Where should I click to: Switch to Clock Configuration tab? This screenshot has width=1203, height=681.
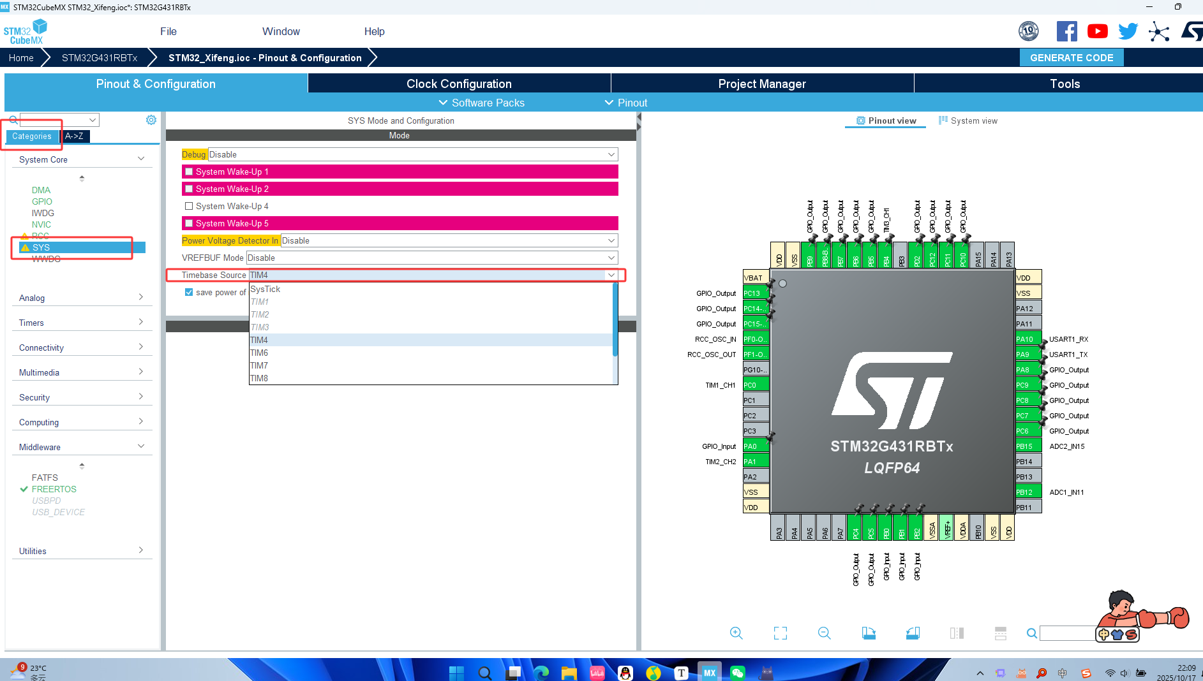tap(459, 84)
